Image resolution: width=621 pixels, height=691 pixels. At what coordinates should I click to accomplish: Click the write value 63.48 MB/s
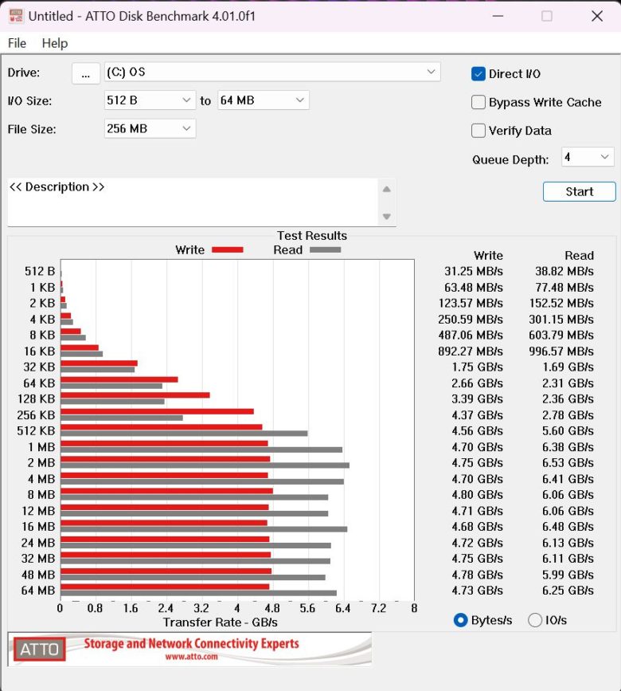474,288
